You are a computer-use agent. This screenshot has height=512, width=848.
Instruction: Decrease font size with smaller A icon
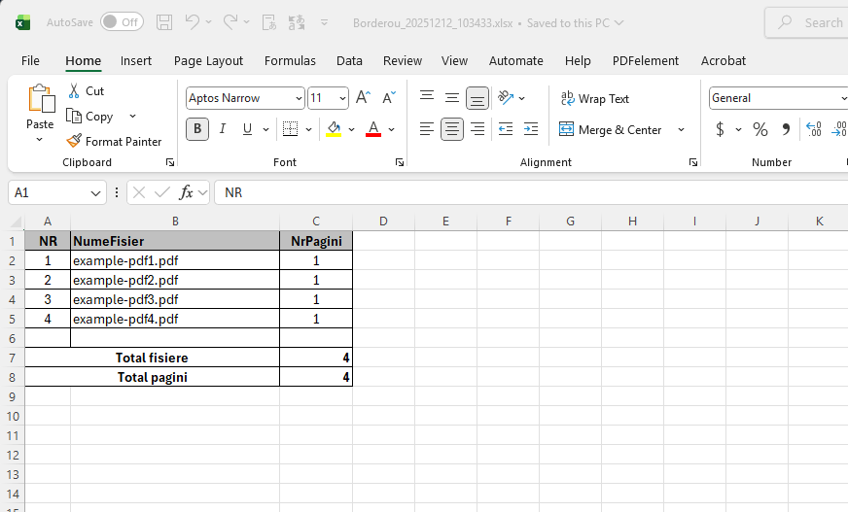click(x=389, y=98)
